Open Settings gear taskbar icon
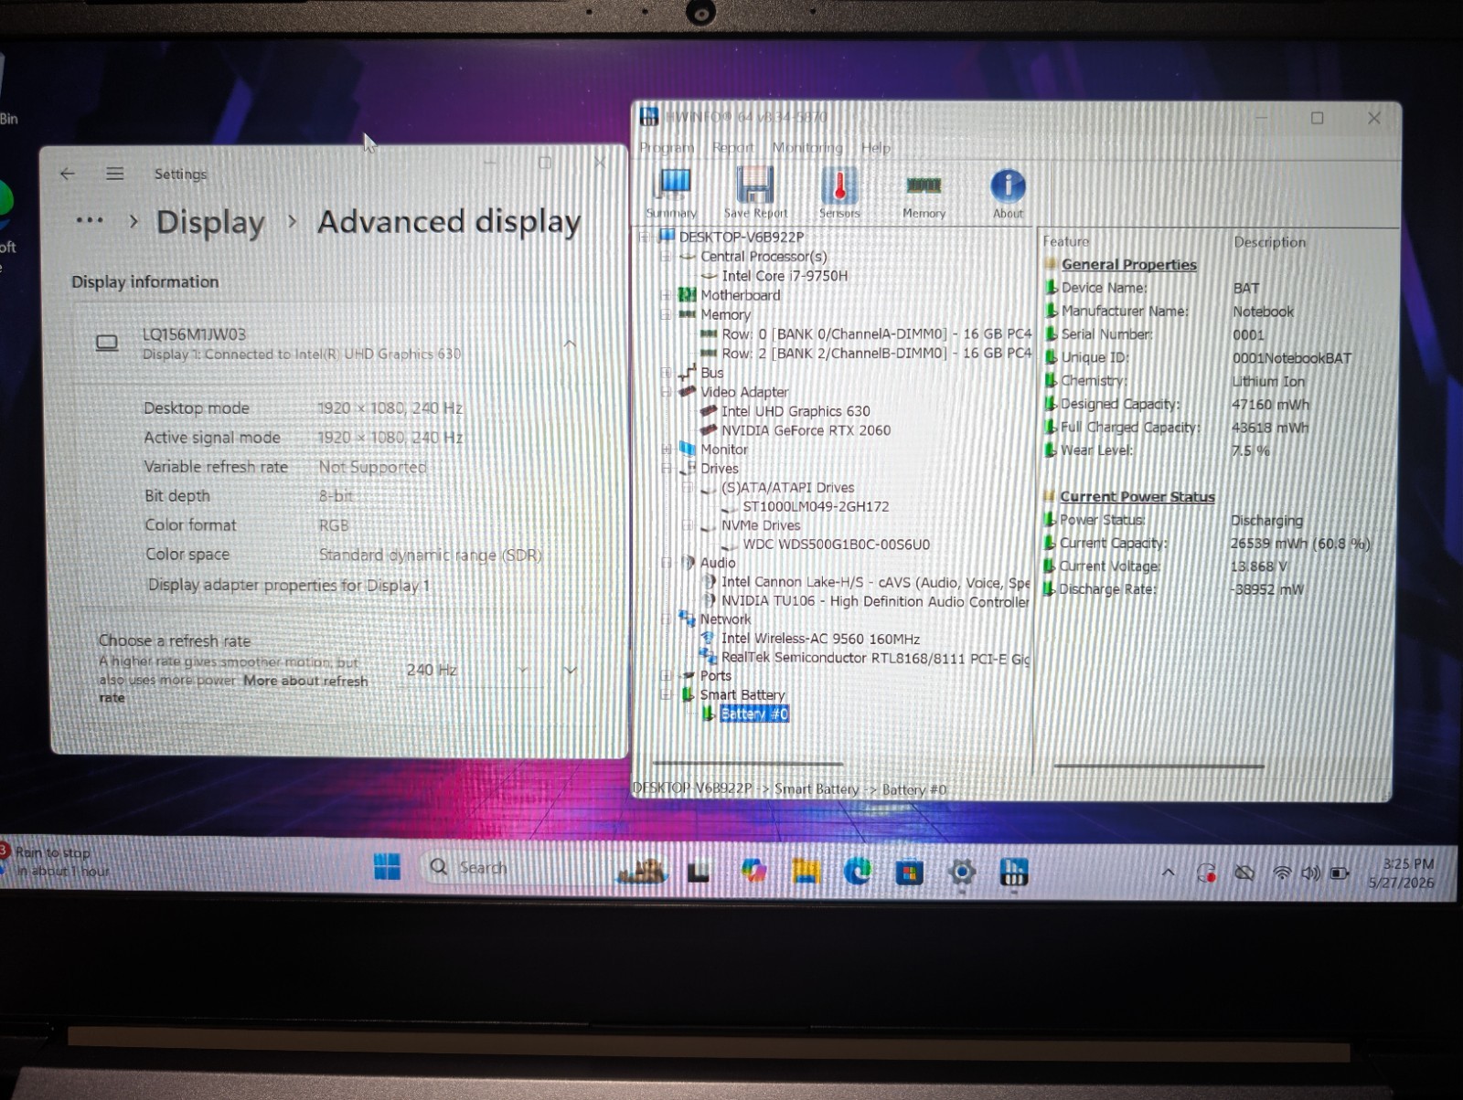This screenshot has height=1100, width=1463. (x=962, y=873)
